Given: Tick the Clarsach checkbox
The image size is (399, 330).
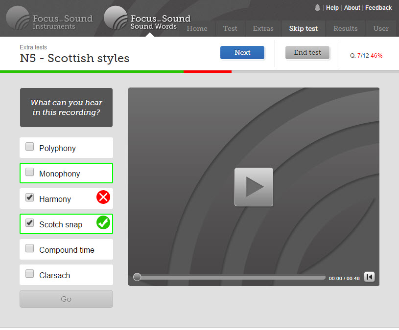Looking at the screenshot, I should 29,274.
